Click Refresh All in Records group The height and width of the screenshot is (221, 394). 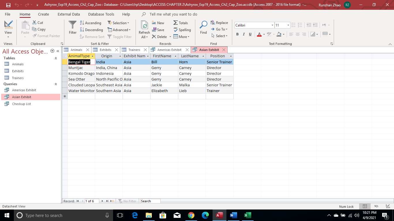pos(144,29)
